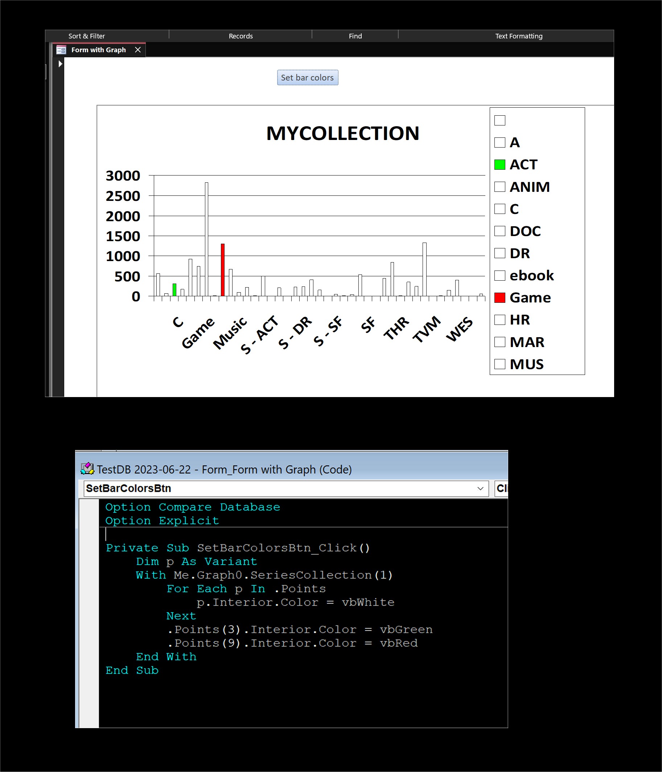Click the green bar in the chart
The width and height of the screenshot is (662, 772).
(174, 290)
